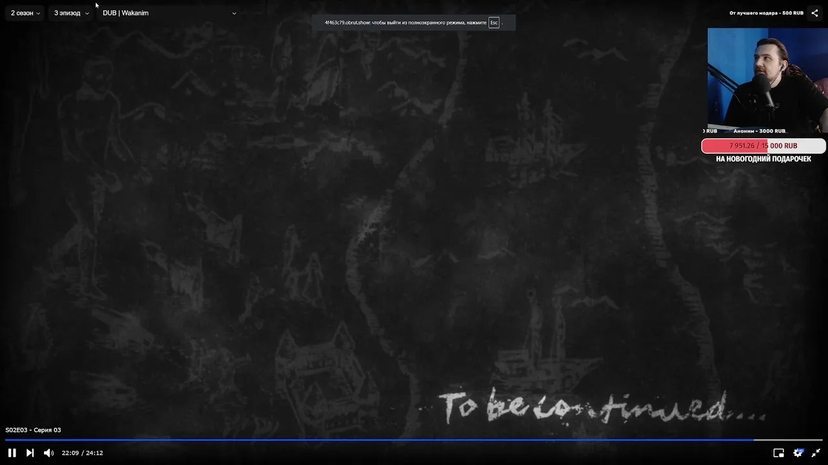Click "От лучшего модера - 500 RUB" text
828x465 pixels.
tap(767, 13)
